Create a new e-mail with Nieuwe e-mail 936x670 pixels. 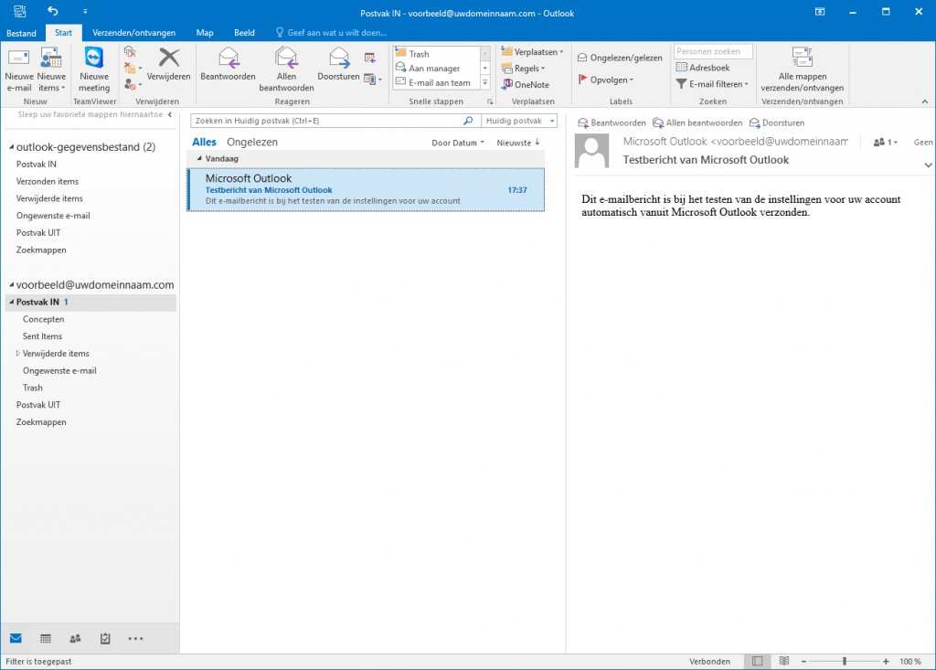click(18, 69)
